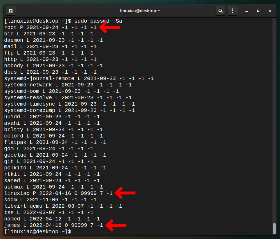
Task: Minimize the terminal window
Action: pos(247,11)
